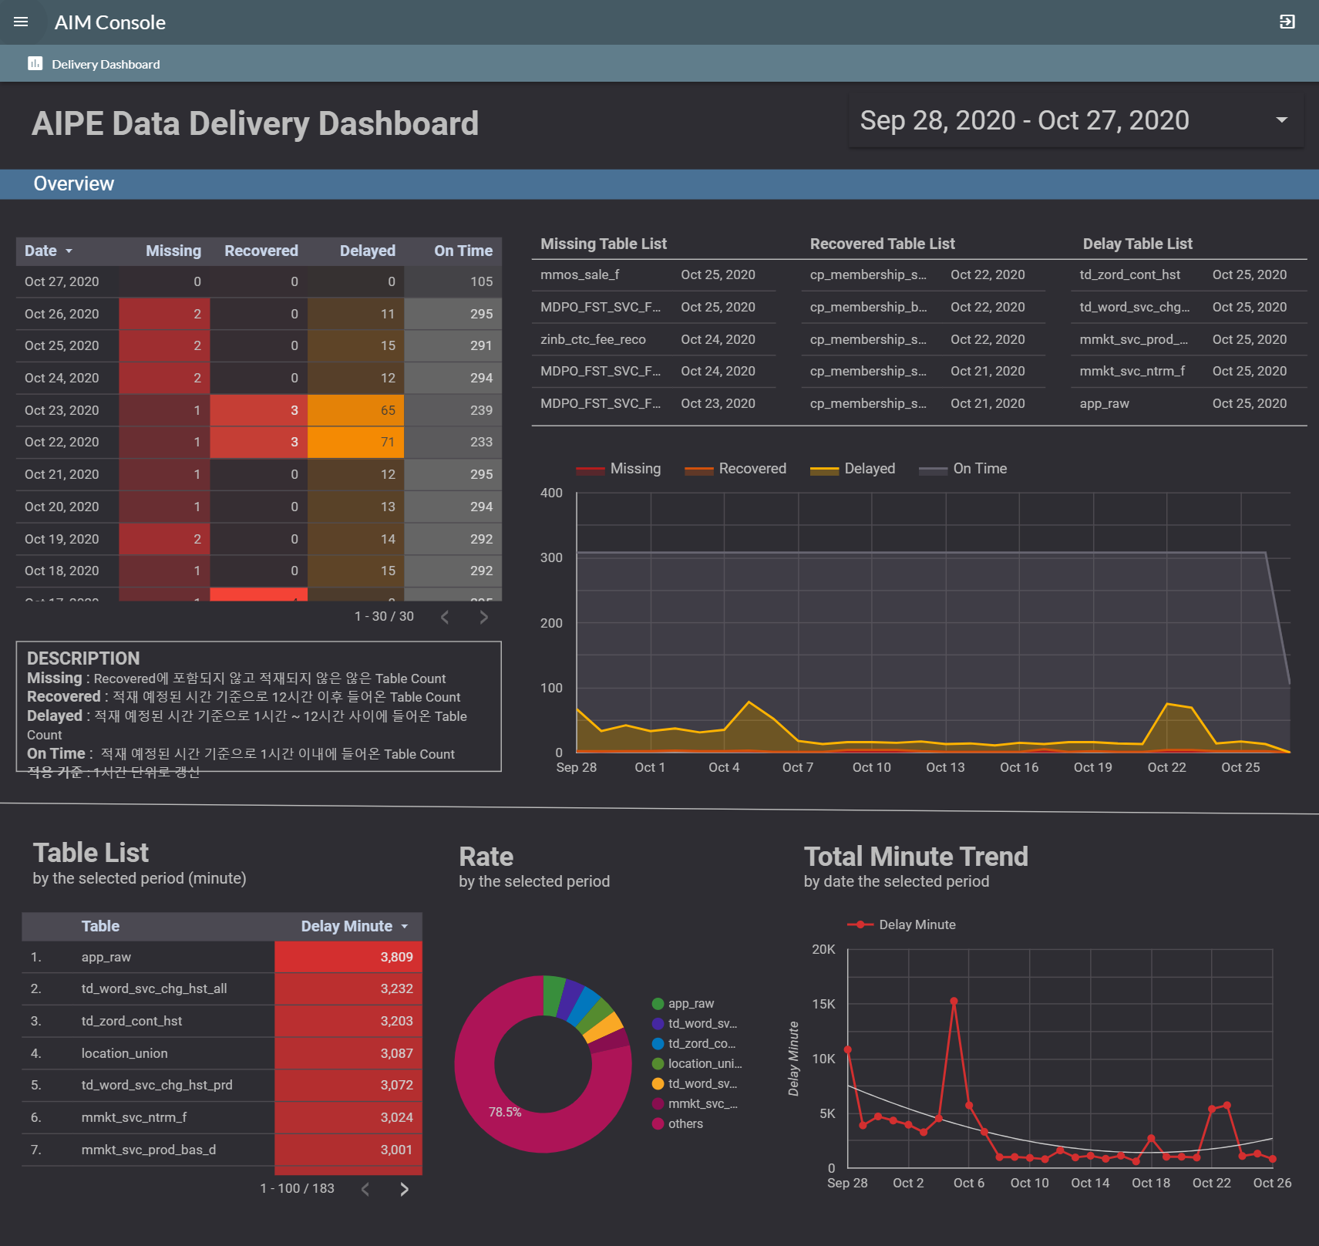Click the Delivery Dashboard chart icon
The image size is (1319, 1246).
[x=35, y=64]
